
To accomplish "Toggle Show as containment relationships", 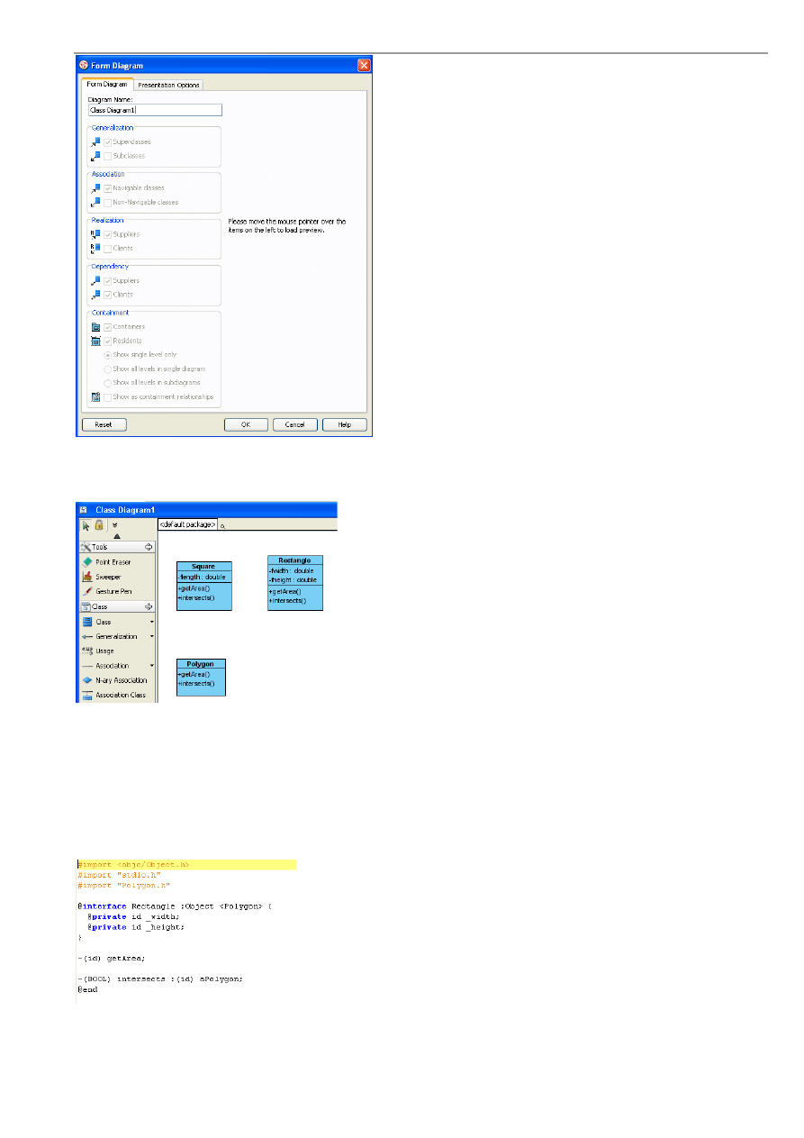I will [x=108, y=396].
